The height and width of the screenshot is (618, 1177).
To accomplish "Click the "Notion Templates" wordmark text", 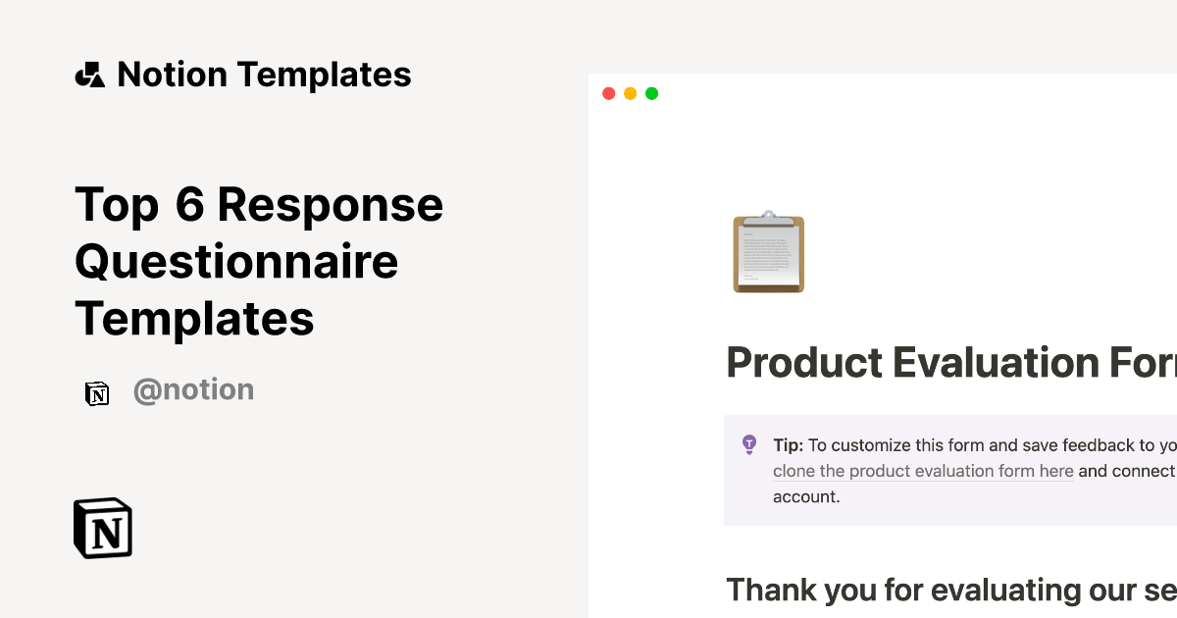I will click(264, 74).
